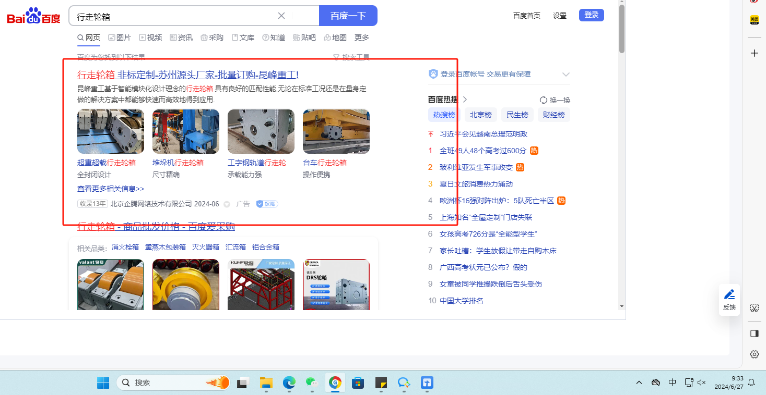Select the 热搜榜 hot list tab
Viewport: 766px width, 395px height.
coord(444,115)
